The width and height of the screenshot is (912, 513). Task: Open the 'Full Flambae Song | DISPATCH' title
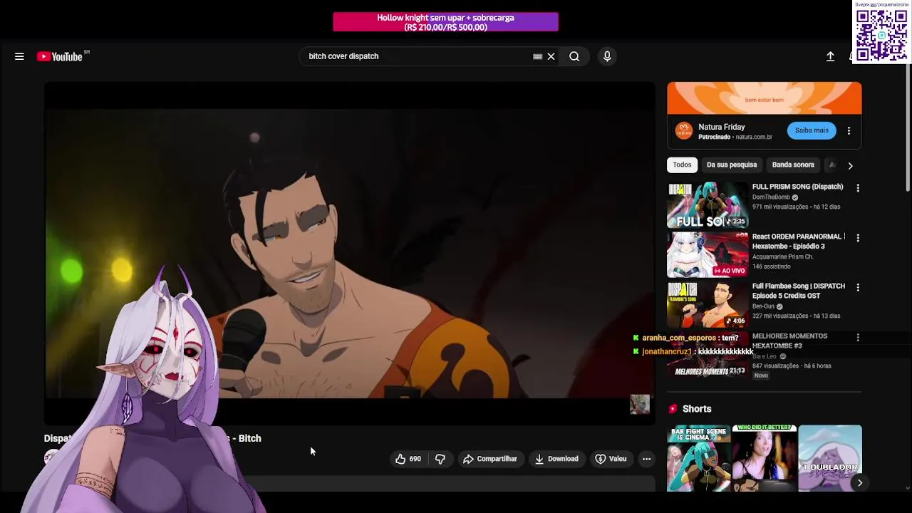tap(799, 291)
